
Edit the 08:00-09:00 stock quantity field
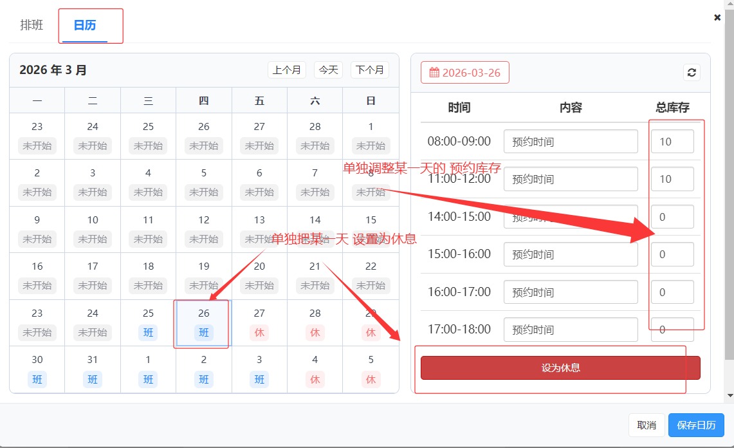672,142
